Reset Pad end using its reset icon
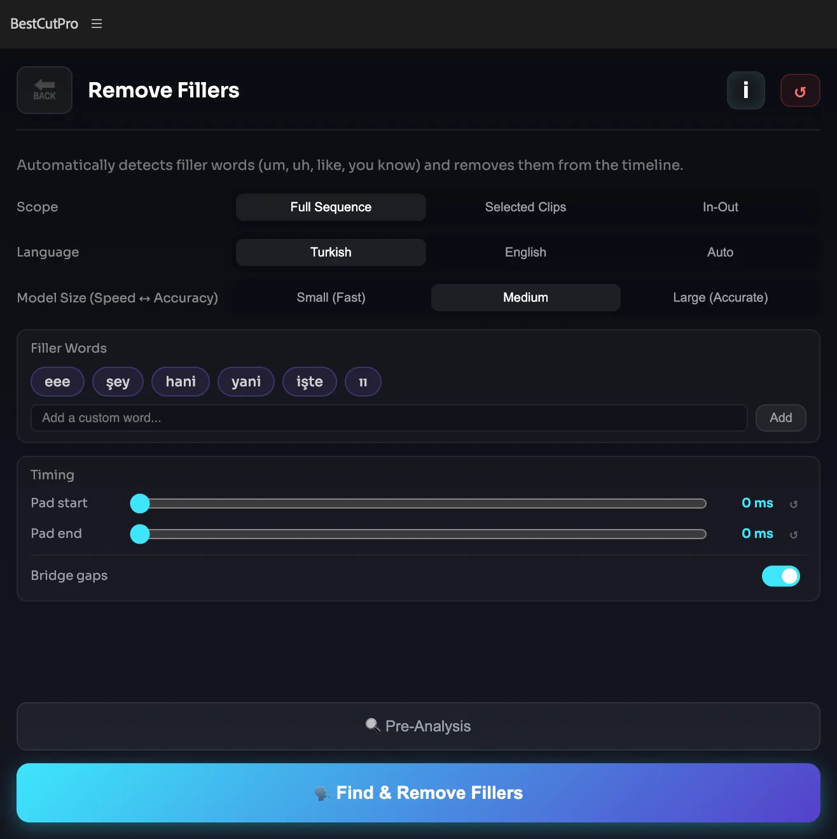Screen dimensions: 837x839 (x=793, y=534)
